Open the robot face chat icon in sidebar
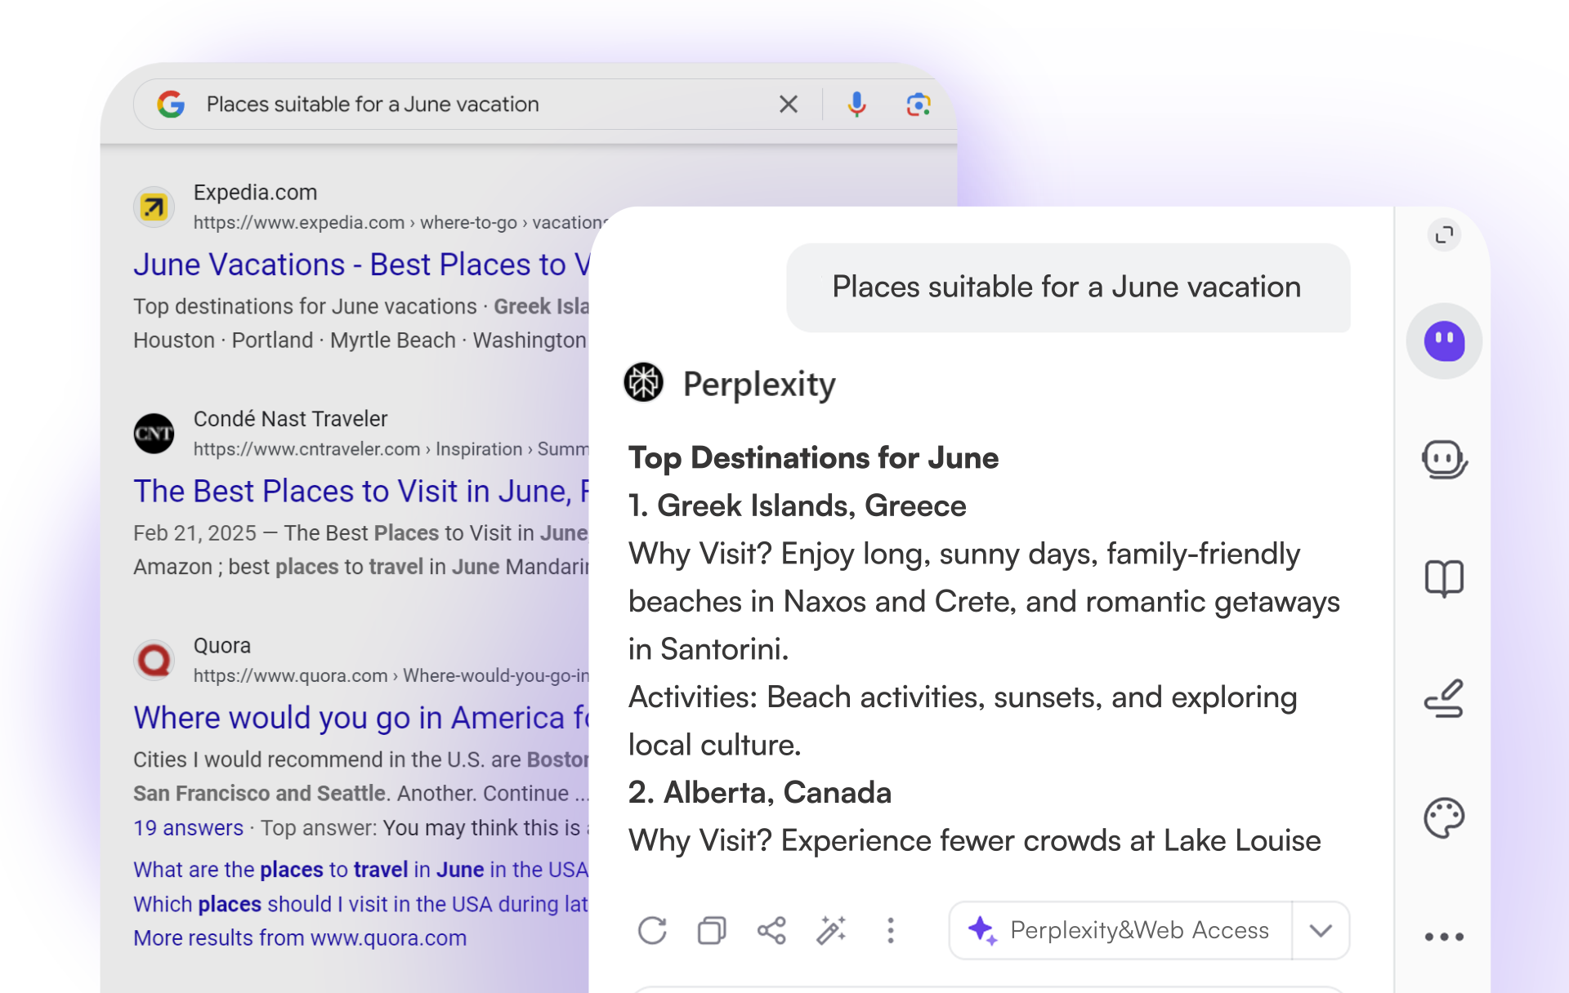 tap(1444, 460)
